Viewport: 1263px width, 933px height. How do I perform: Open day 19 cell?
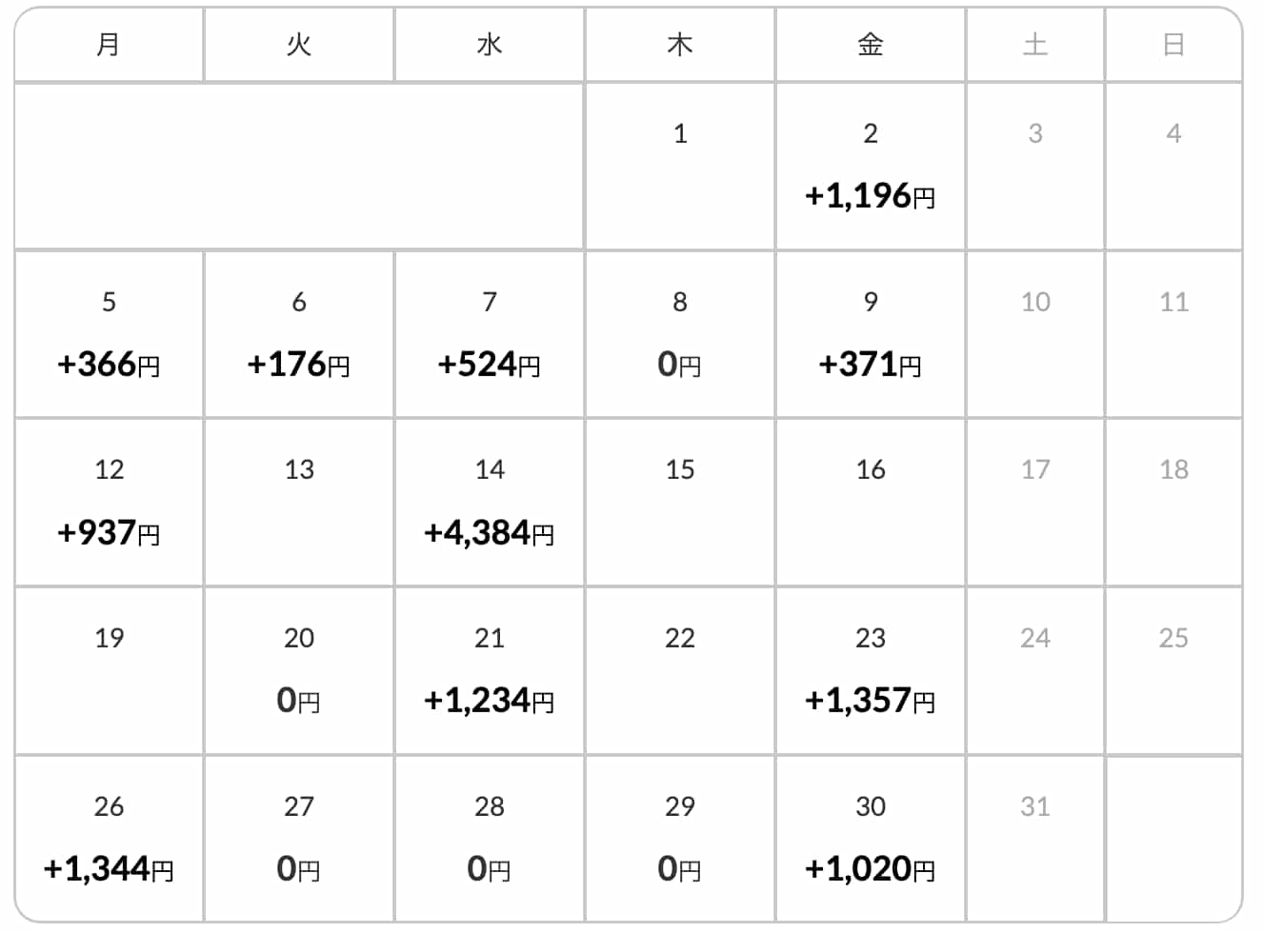(109, 671)
